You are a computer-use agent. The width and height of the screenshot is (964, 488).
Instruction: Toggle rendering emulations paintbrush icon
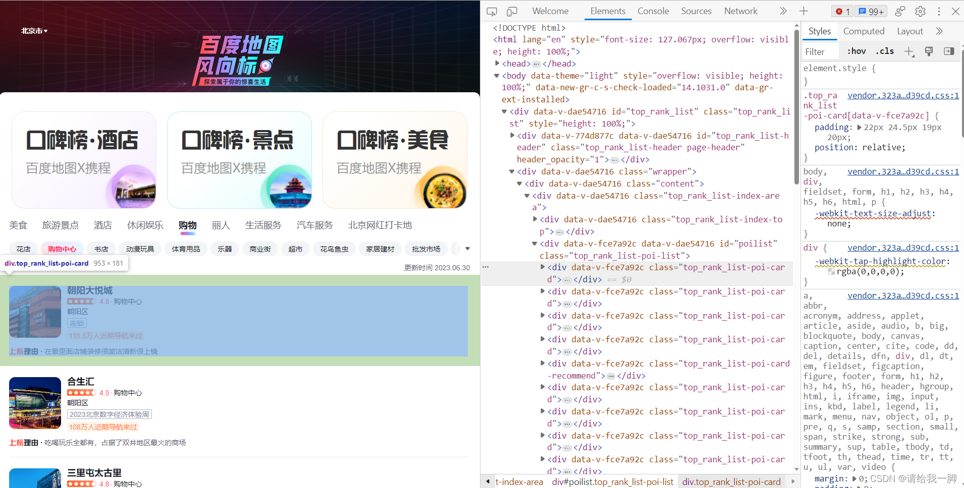[x=929, y=51]
